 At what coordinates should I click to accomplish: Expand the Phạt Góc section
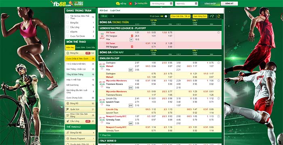(x=160, y=135)
